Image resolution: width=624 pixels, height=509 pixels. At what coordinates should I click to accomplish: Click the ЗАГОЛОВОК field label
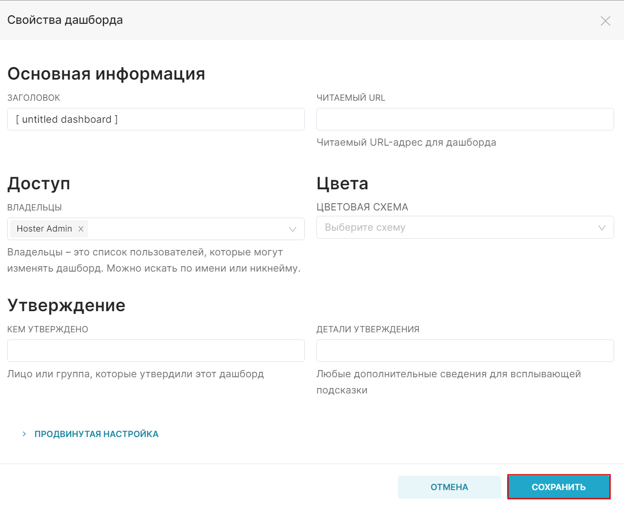34,98
